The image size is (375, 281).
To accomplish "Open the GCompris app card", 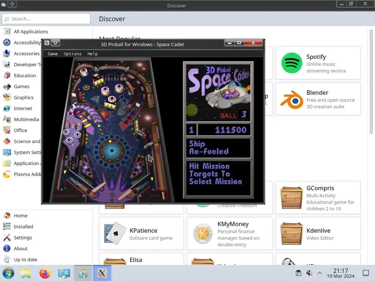I will pos(318,198).
